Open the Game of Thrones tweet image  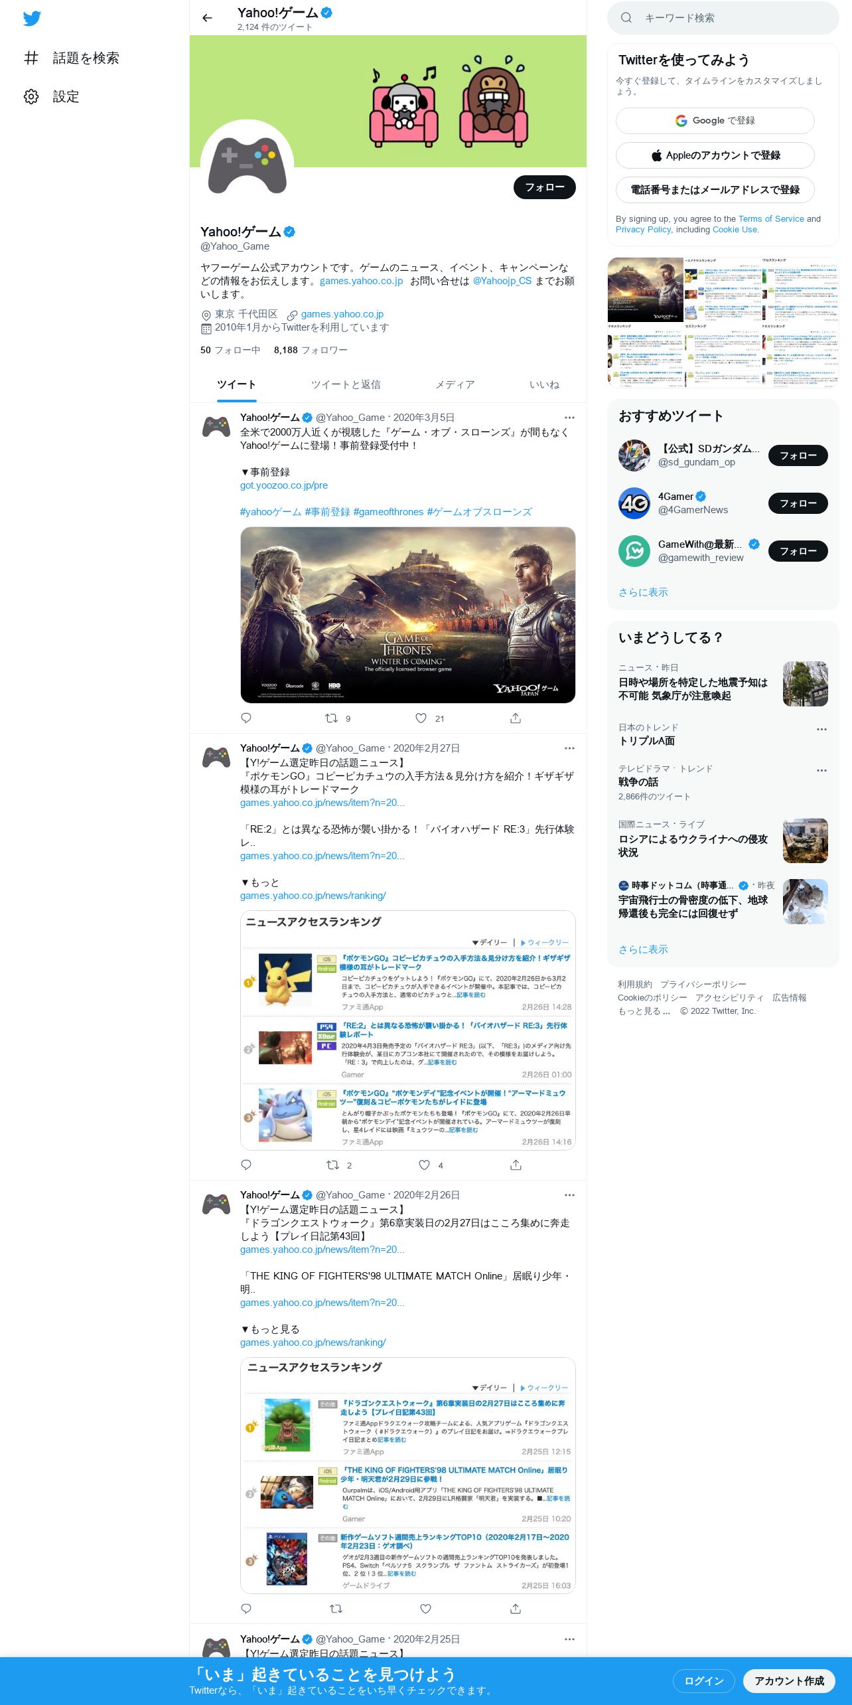click(407, 615)
